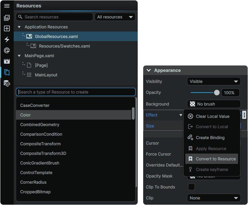248x205 pixels.
Task: Click the resource type list scrollbar thumb
Action: (x=133, y=113)
